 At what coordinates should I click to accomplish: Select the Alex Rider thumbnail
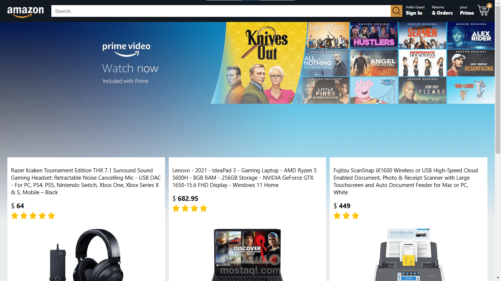point(471,35)
